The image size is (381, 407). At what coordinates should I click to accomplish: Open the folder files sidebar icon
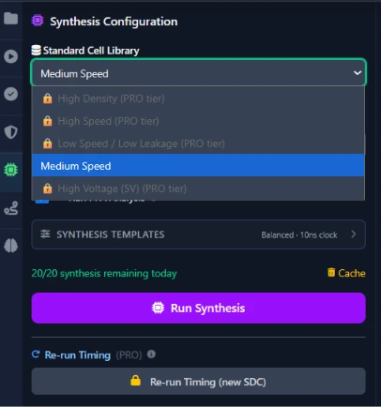[11, 19]
